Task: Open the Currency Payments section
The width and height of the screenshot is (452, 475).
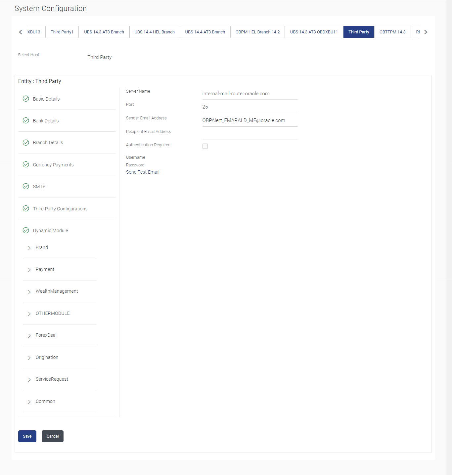Action: [x=67, y=165]
